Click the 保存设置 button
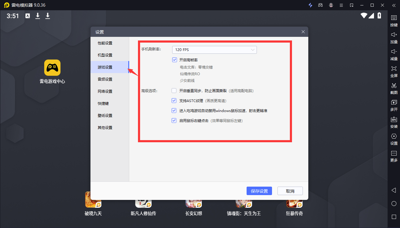The height and width of the screenshot is (228, 400). pos(259,191)
